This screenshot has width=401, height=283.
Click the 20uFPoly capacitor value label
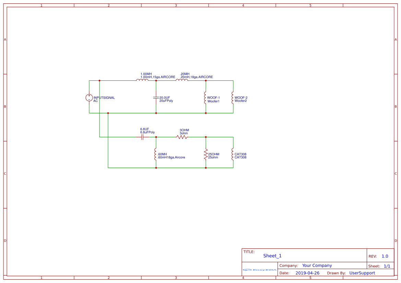click(166, 101)
